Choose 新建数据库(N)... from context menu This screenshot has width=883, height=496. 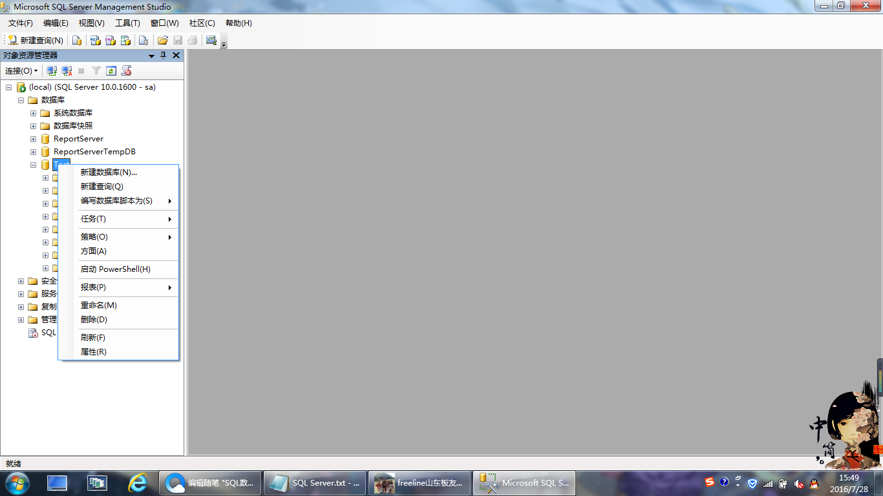point(118,172)
